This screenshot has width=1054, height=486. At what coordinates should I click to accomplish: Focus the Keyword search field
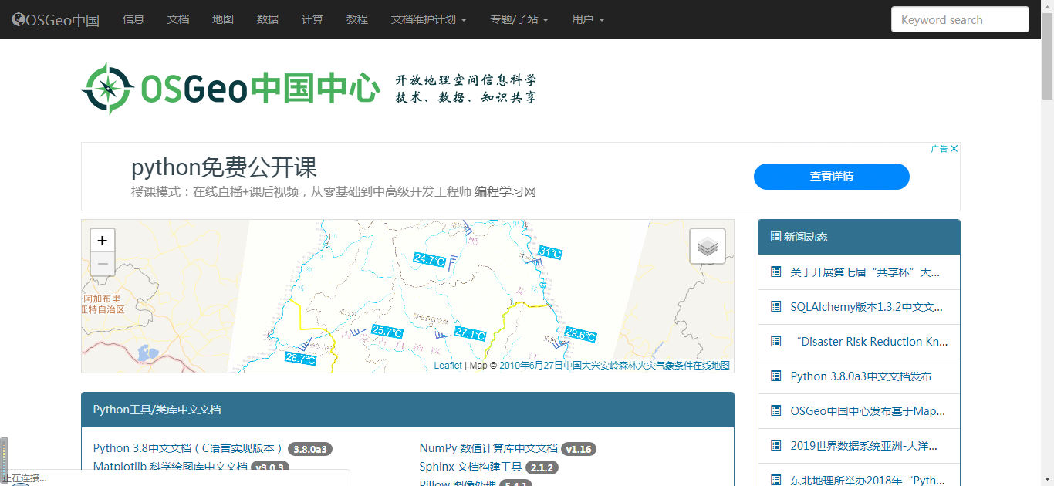[x=960, y=20]
